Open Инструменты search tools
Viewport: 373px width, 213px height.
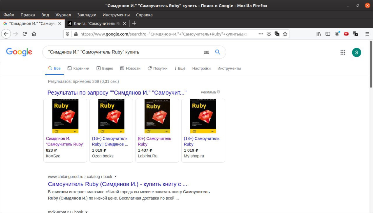click(x=229, y=68)
